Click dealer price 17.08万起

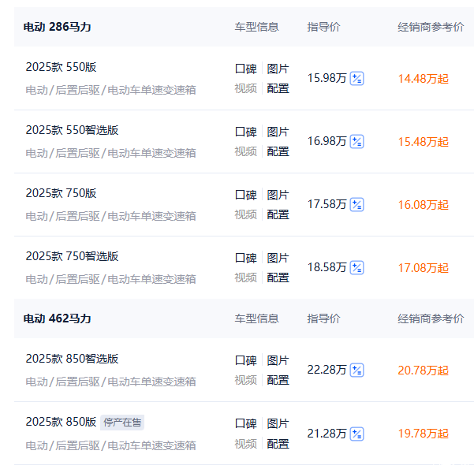point(423,267)
